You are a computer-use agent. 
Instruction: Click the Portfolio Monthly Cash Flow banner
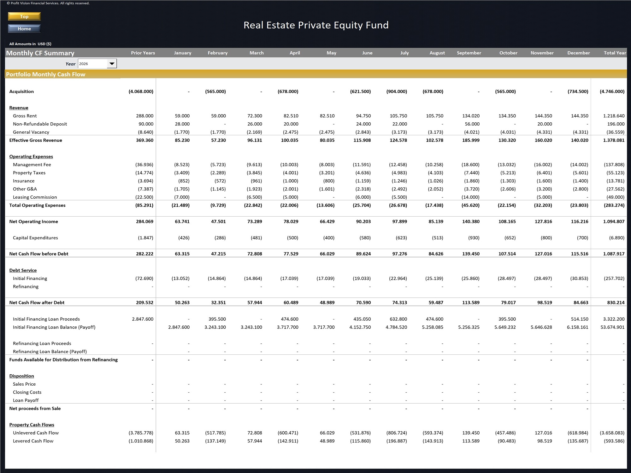coord(46,74)
